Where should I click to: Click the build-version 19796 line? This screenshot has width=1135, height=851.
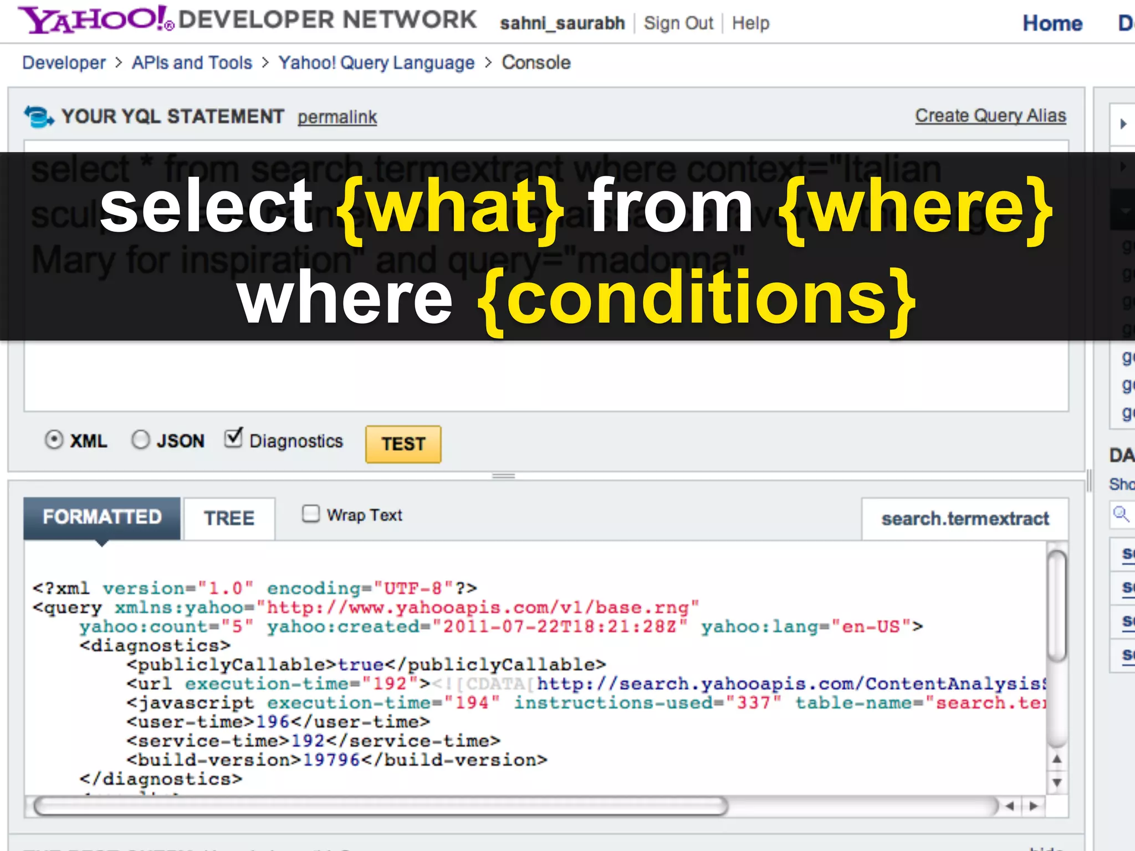coord(337,760)
